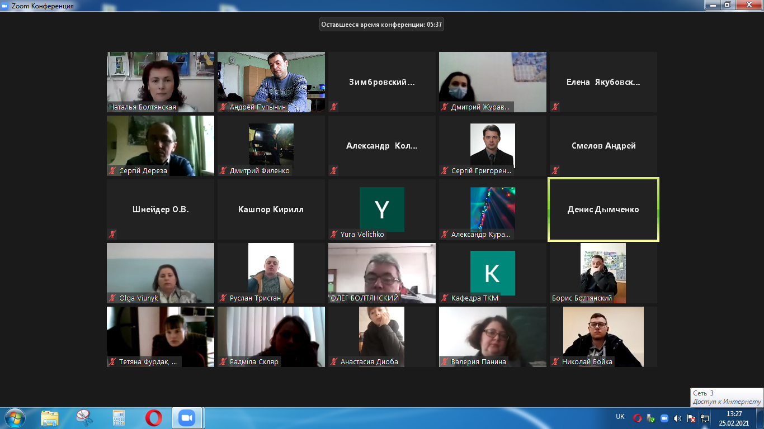Image resolution: width=764 pixels, height=429 pixels.
Task: Select Борис Болтянский's video tile
Action: click(x=603, y=273)
